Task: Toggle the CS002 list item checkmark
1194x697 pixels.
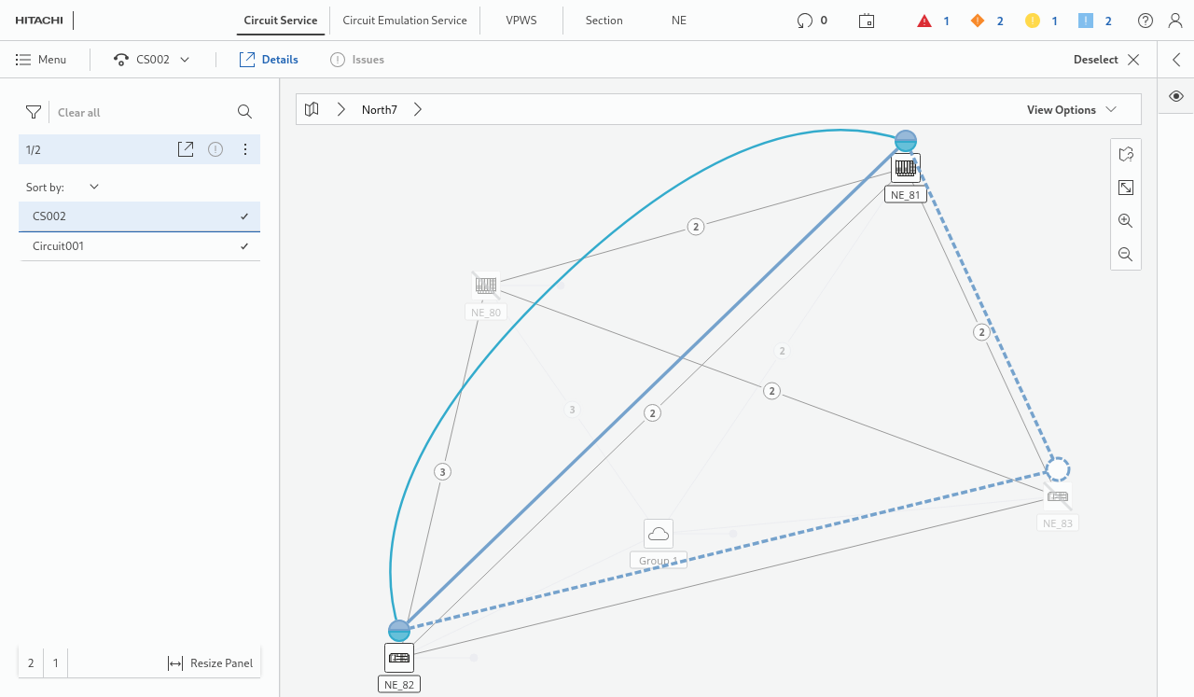Action: pos(244,216)
